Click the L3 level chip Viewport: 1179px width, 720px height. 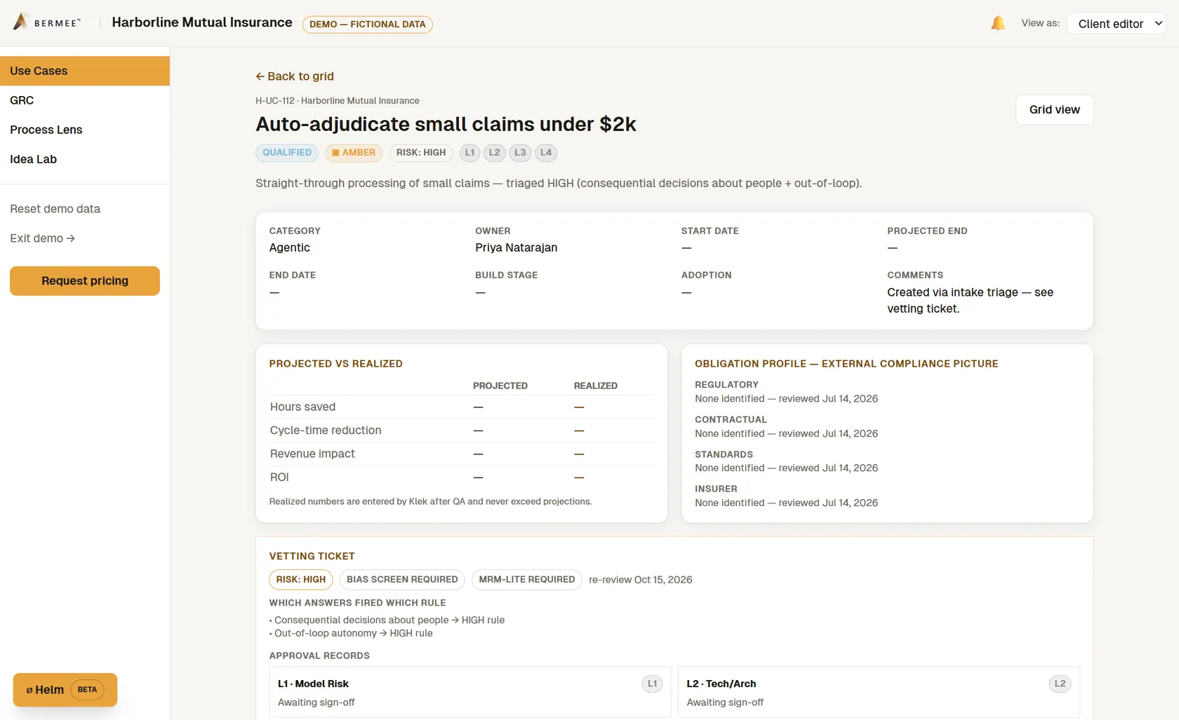point(520,153)
